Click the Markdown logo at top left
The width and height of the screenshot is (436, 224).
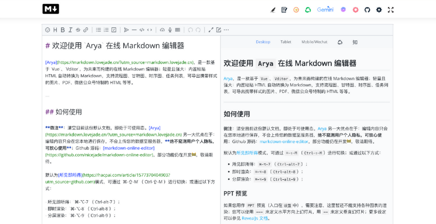pos(50,9)
